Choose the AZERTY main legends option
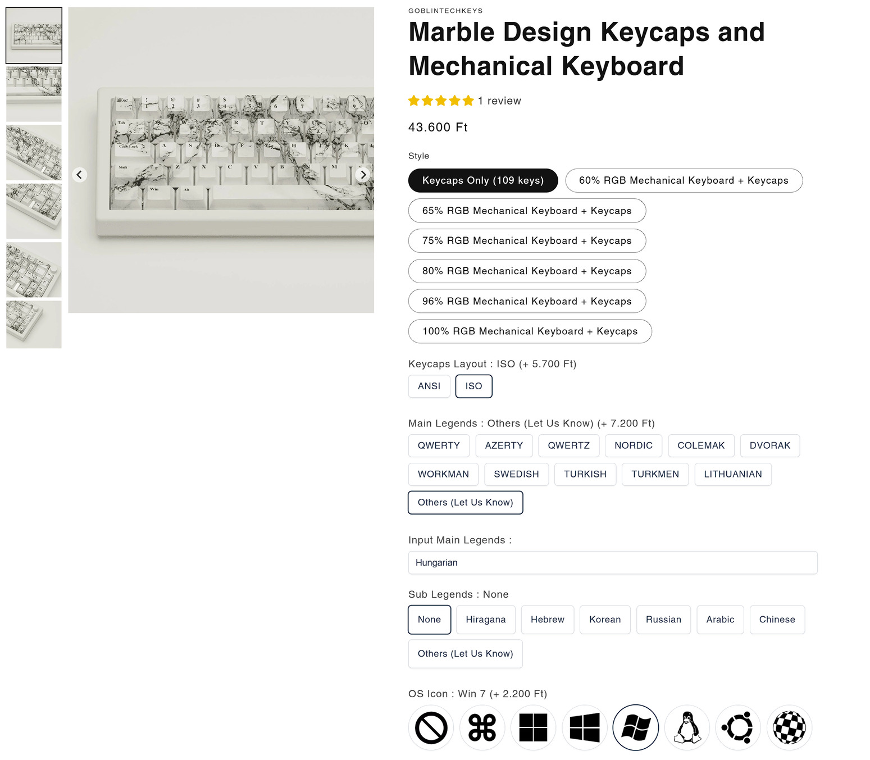The image size is (870, 760). click(504, 445)
